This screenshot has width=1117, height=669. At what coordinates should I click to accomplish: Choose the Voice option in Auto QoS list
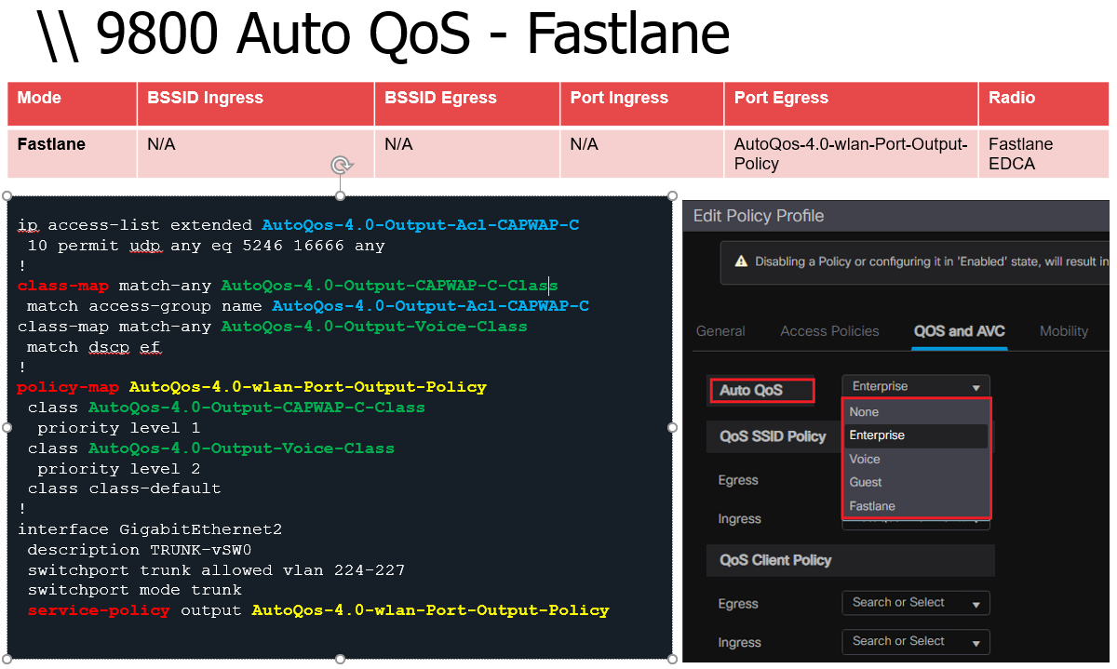pos(865,459)
